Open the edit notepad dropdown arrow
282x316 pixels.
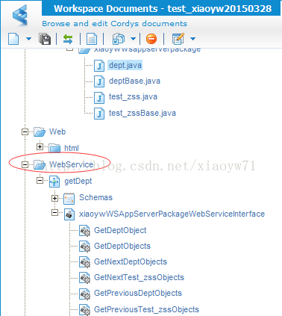pyautogui.click(x=192, y=39)
